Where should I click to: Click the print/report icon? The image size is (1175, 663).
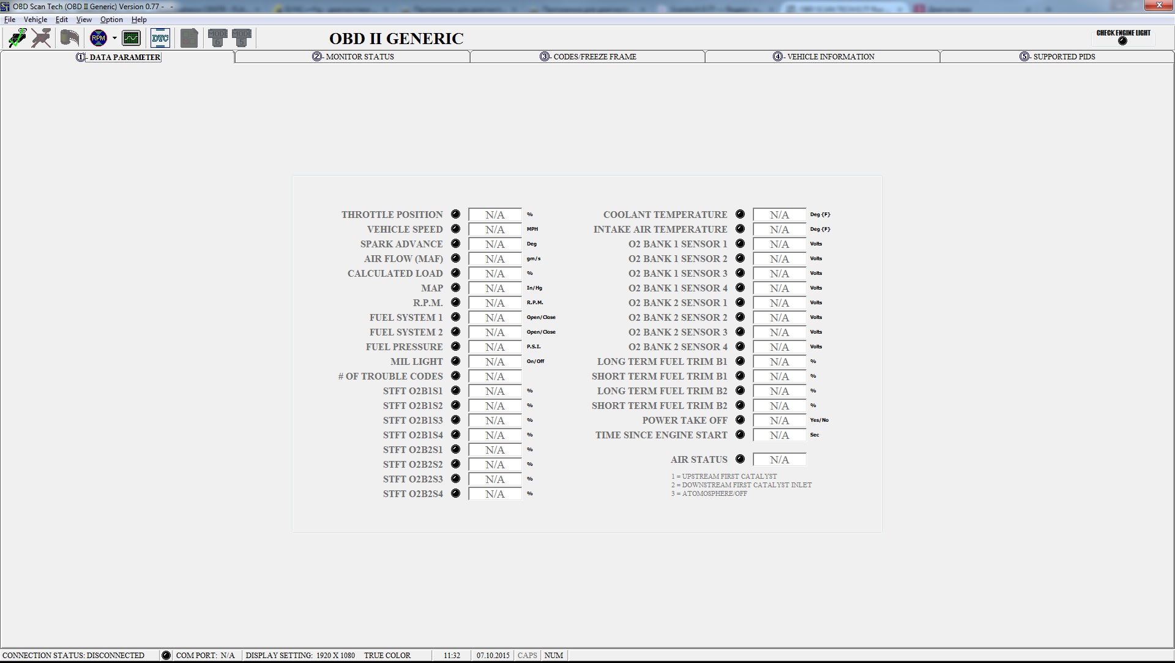pyautogui.click(x=189, y=38)
